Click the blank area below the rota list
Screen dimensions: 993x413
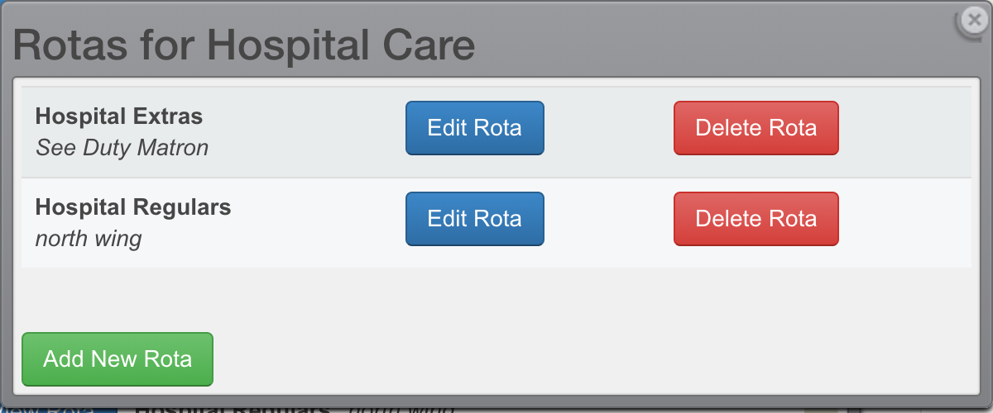496,297
